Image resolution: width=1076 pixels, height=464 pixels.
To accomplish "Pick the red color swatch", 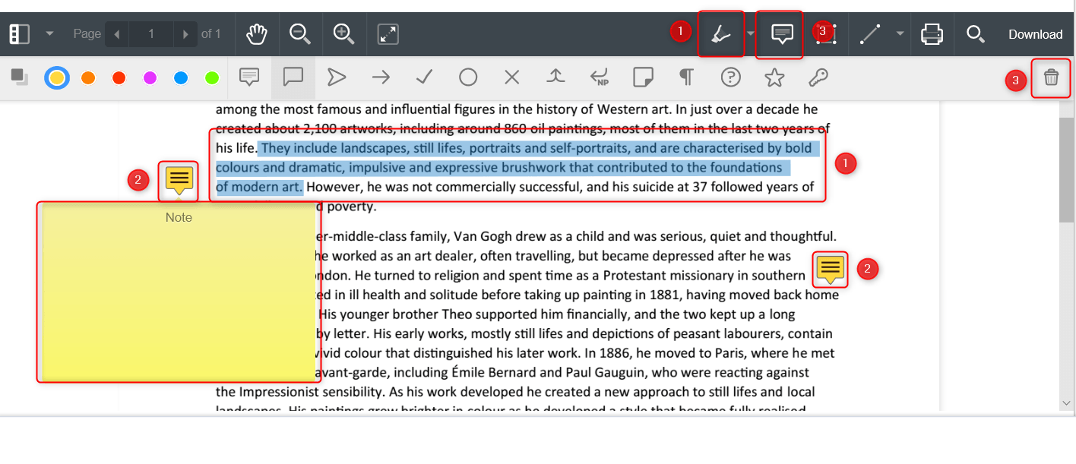I will 119,77.
